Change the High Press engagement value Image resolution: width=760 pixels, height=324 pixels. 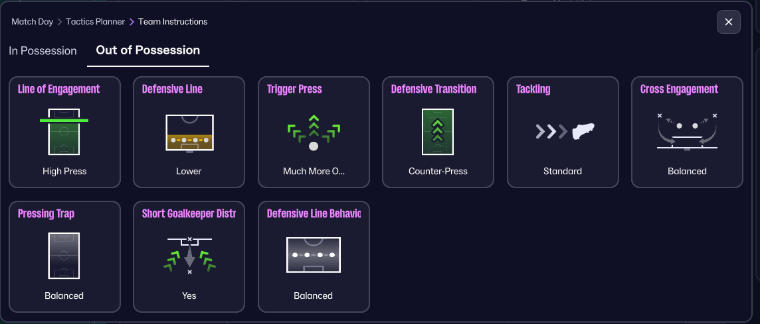click(x=64, y=171)
